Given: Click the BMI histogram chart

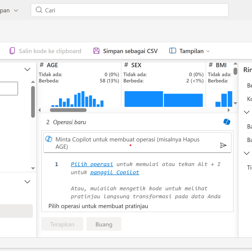Looking at the screenshot, I should [x=224, y=99].
